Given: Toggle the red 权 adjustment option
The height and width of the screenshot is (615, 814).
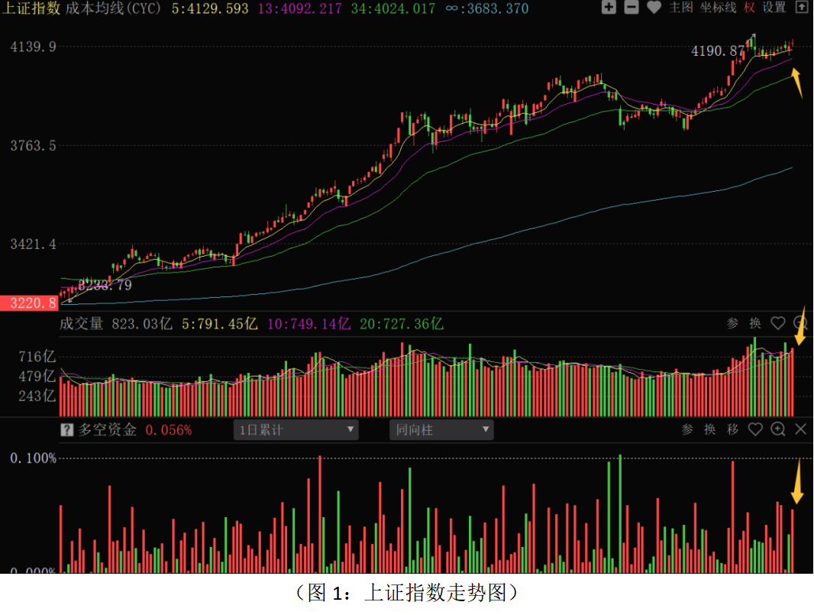Looking at the screenshot, I should click(749, 8).
